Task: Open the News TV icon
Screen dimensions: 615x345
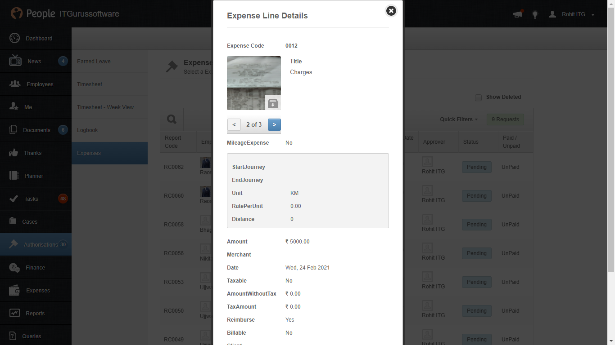Action: tap(15, 61)
